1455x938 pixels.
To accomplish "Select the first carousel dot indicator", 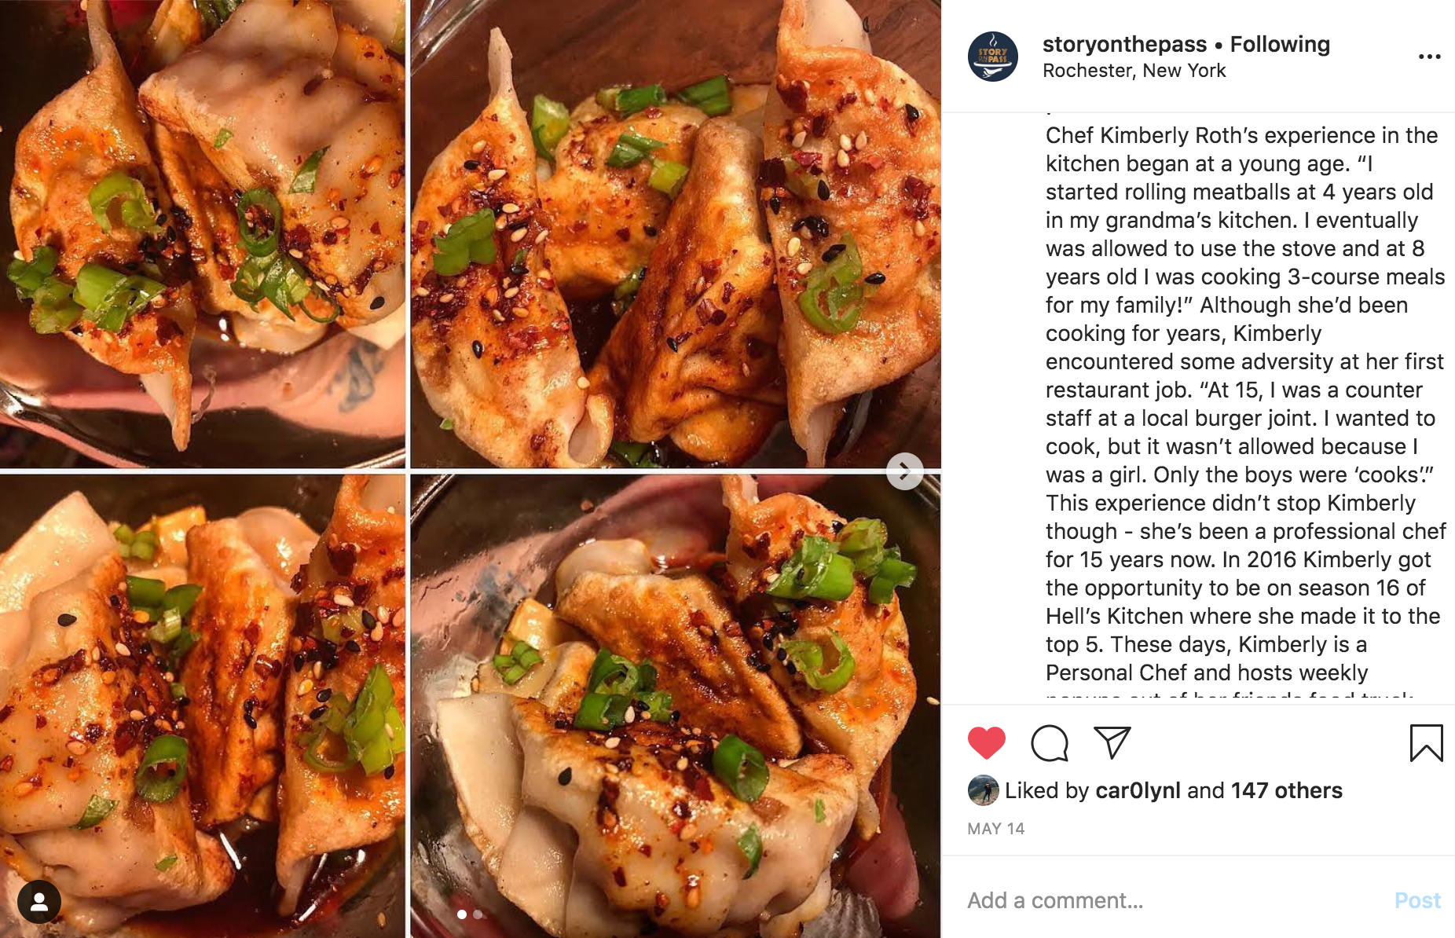I will (x=462, y=914).
